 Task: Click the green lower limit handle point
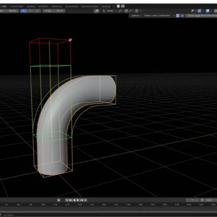(52, 136)
